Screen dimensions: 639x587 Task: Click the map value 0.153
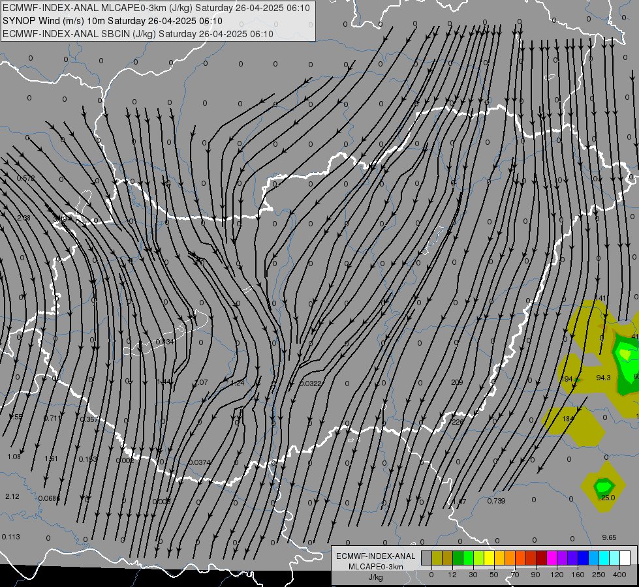coord(88,459)
